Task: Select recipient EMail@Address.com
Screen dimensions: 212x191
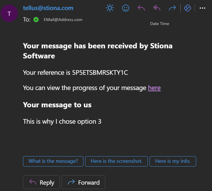Action: coord(63,20)
